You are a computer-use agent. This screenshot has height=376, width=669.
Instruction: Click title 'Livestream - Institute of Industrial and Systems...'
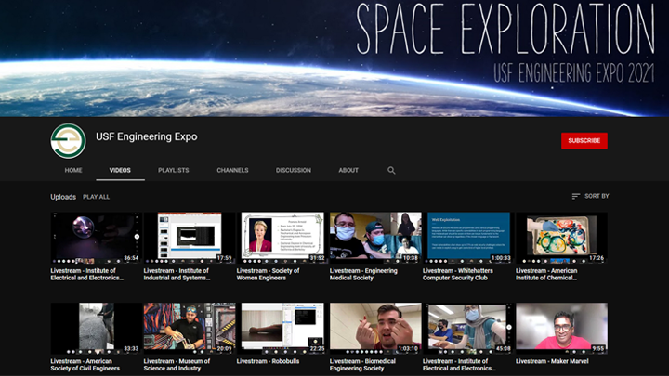point(177,274)
